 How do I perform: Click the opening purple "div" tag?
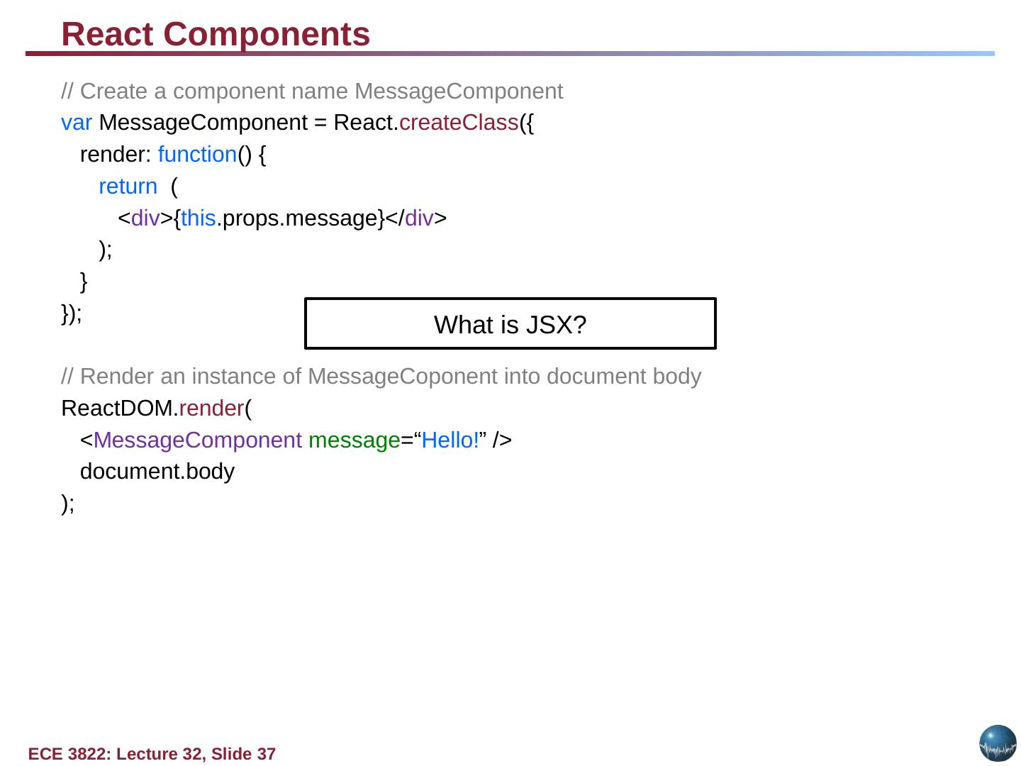(145, 218)
